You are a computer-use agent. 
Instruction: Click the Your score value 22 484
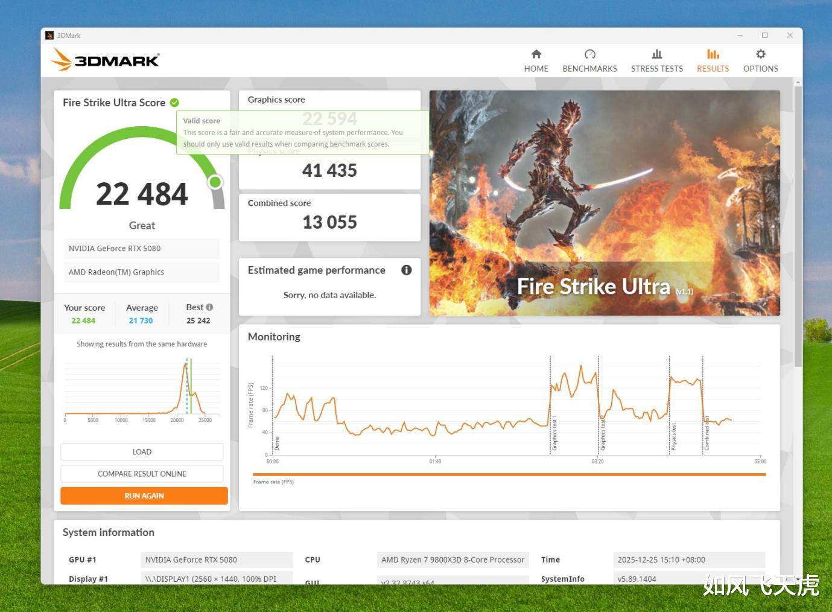83,320
